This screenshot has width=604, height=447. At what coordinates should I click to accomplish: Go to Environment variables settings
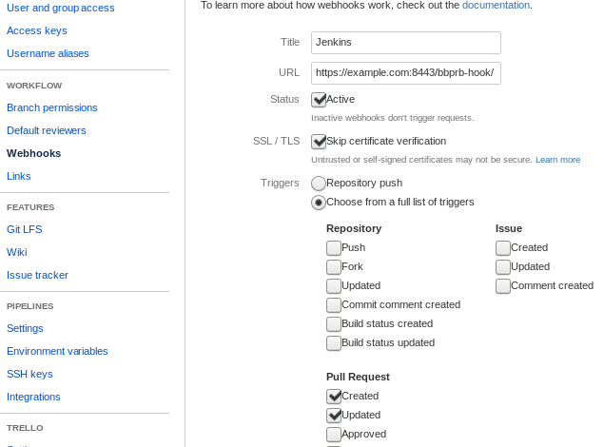pyautogui.click(x=57, y=351)
